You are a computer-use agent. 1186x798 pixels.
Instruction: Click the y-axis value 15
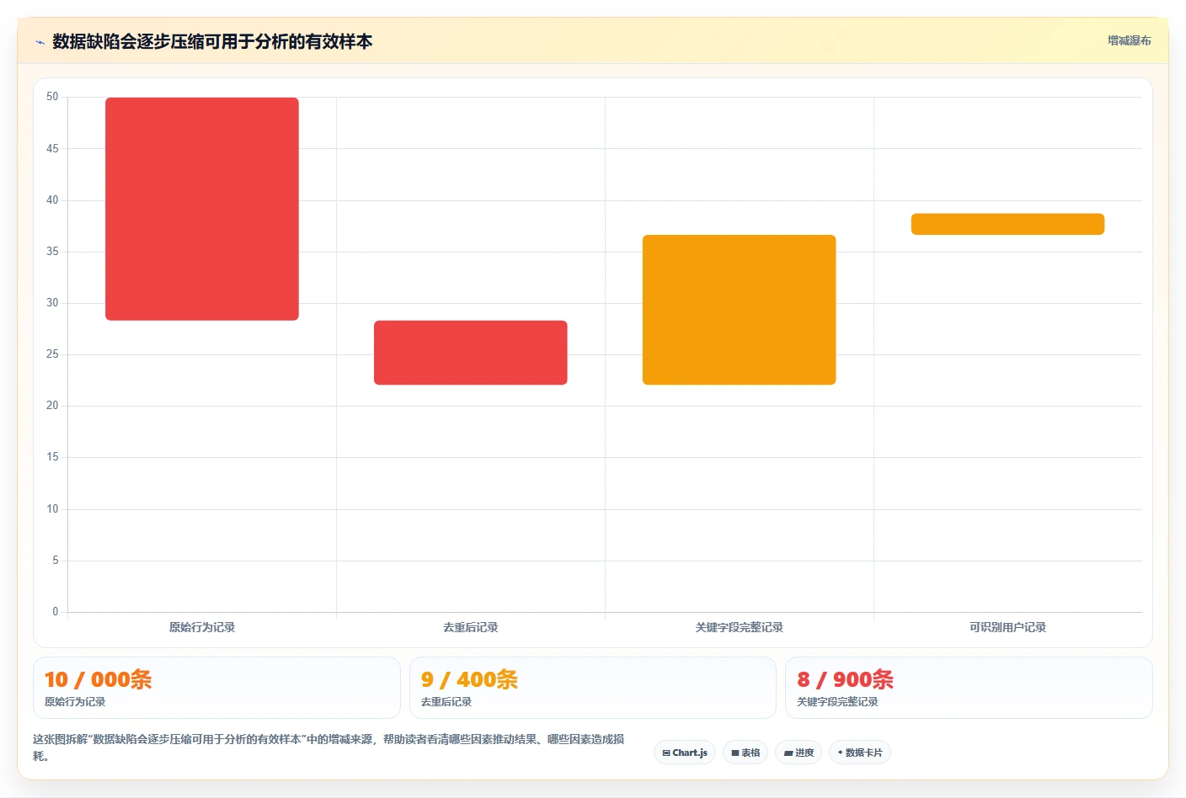[52, 457]
